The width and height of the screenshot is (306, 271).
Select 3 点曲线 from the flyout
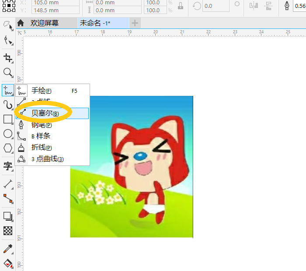coord(48,159)
